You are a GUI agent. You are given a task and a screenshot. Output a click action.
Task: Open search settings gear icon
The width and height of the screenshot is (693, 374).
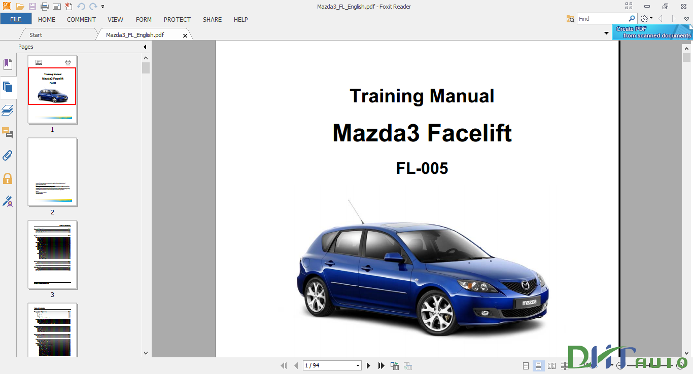644,19
